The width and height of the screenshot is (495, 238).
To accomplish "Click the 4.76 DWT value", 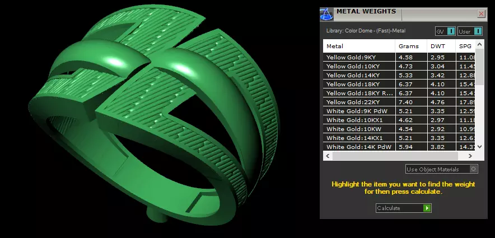I will [x=437, y=102].
